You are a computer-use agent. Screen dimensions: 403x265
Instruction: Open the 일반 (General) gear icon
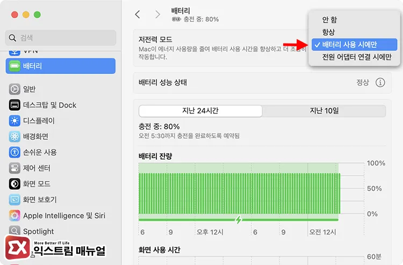point(15,89)
